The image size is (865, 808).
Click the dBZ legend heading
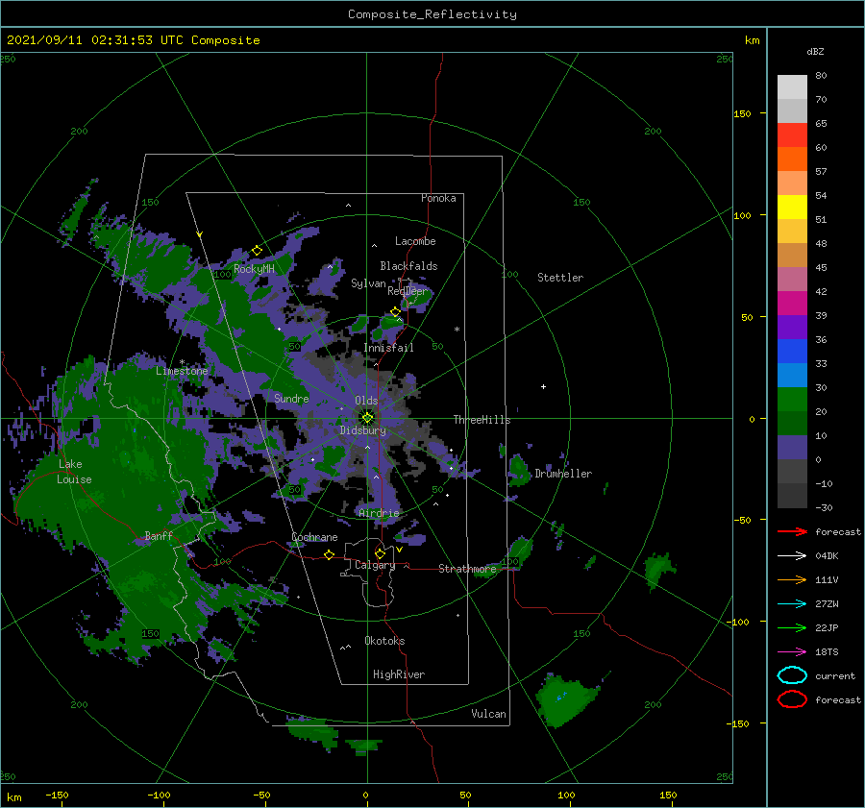(815, 51)
